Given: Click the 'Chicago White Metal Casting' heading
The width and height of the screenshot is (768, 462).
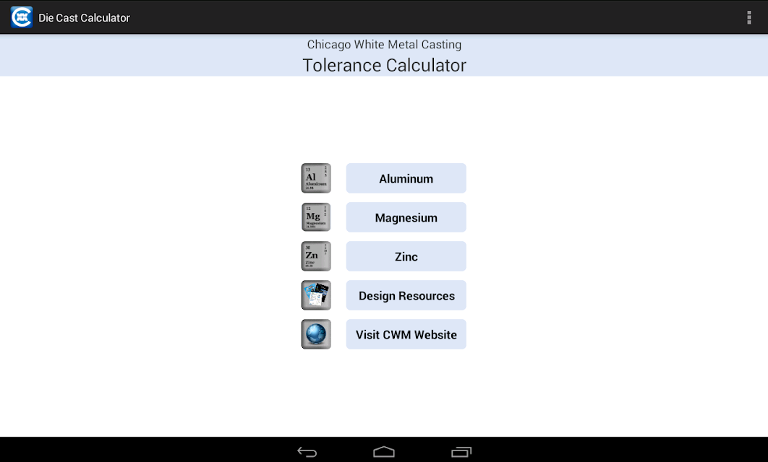Looking at the screenshot, I should [x=384, y=45].
